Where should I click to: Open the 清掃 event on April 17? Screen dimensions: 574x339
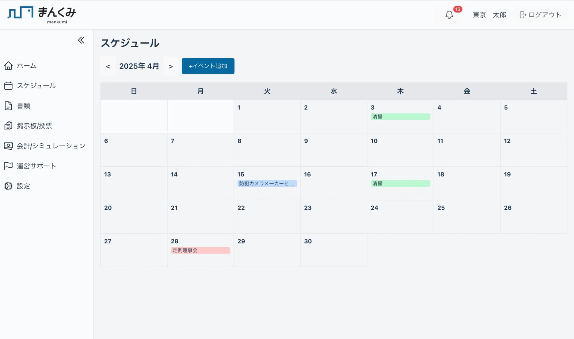click(400, 183)
